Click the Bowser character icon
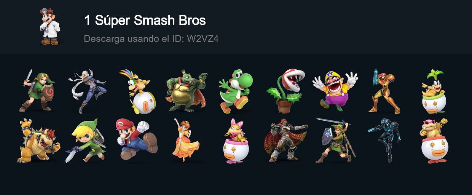Viewport: 472px width, 195px height. [38, 141]
